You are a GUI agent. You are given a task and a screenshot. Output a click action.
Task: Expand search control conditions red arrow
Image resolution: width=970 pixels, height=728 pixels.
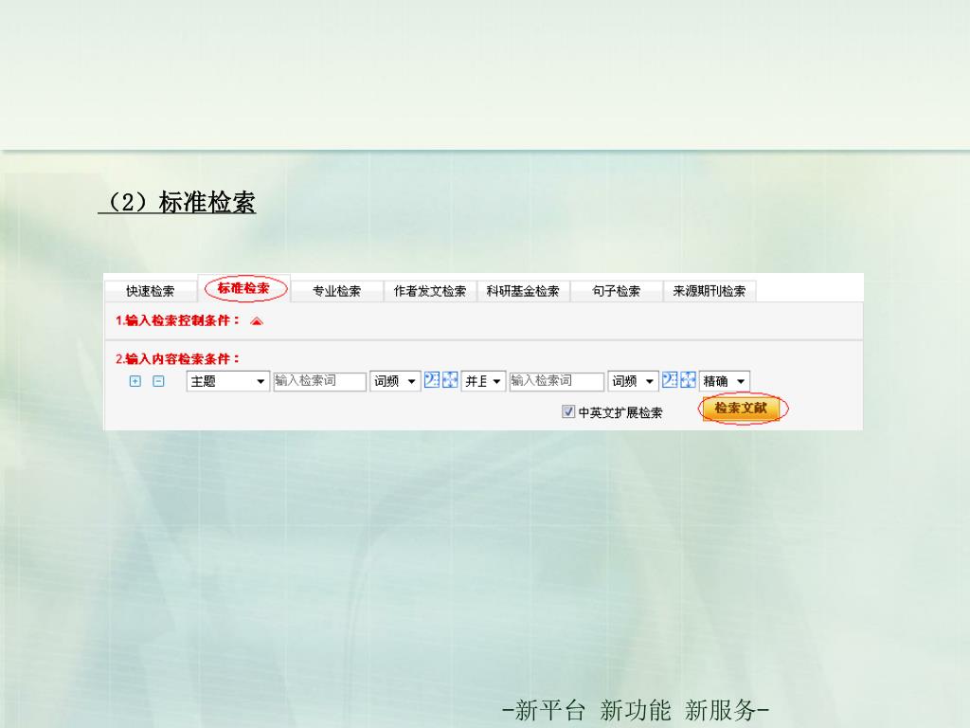[257, 321]
